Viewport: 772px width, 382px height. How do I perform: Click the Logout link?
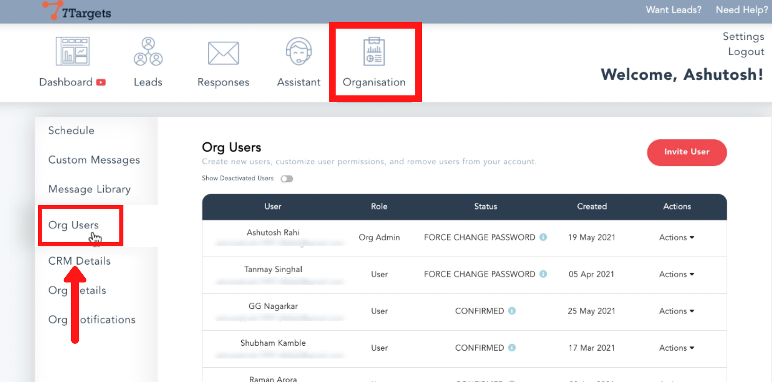point(746,52)
